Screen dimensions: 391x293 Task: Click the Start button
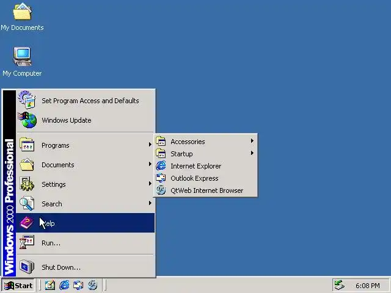coord(18,285)
